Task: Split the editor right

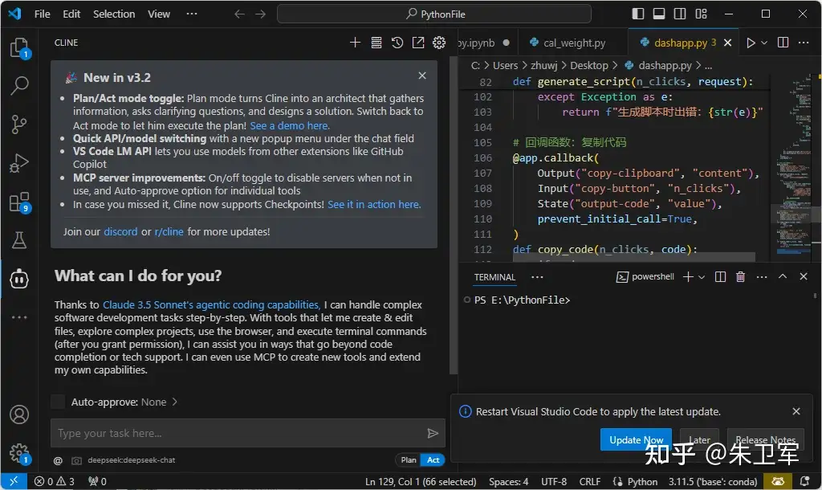Action: 783,43
